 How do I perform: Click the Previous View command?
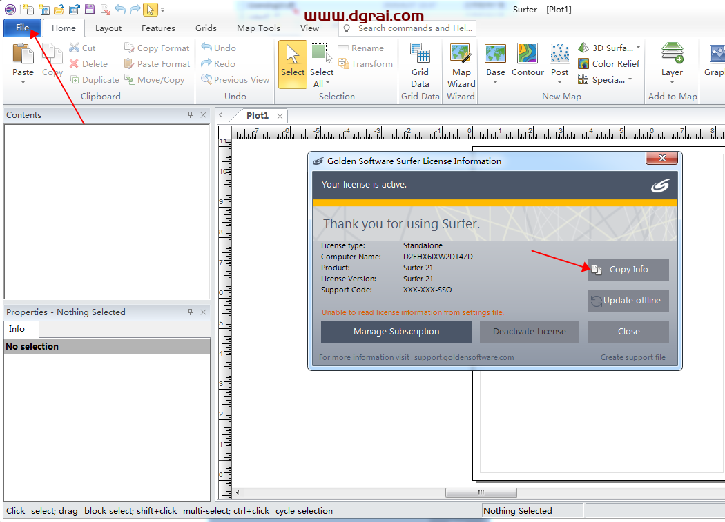click(235, 79)
